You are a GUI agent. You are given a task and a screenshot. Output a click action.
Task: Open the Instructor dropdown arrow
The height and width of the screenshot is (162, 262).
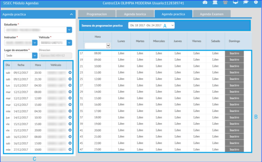pyautogui.click(x=34, y=43)
